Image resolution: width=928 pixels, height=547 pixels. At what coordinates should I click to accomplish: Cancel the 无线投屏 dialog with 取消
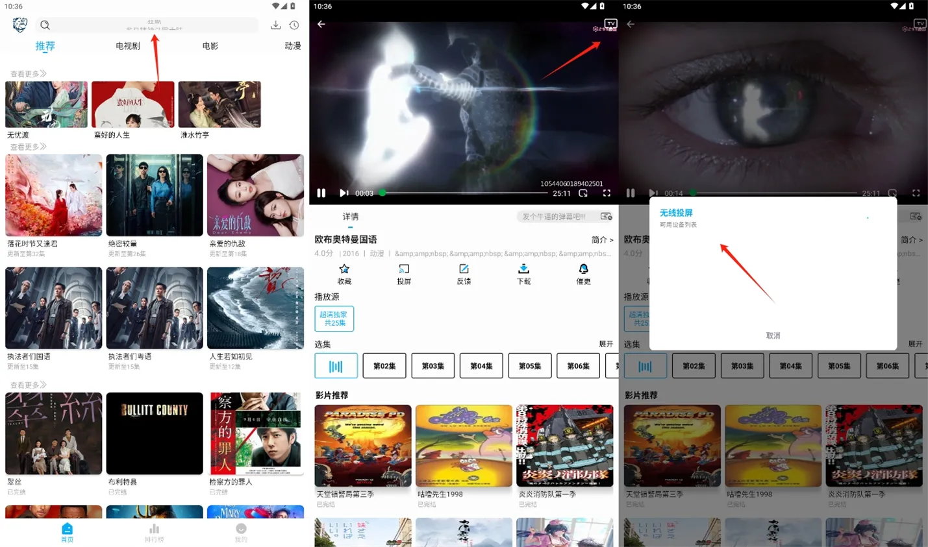pos(773,335)
